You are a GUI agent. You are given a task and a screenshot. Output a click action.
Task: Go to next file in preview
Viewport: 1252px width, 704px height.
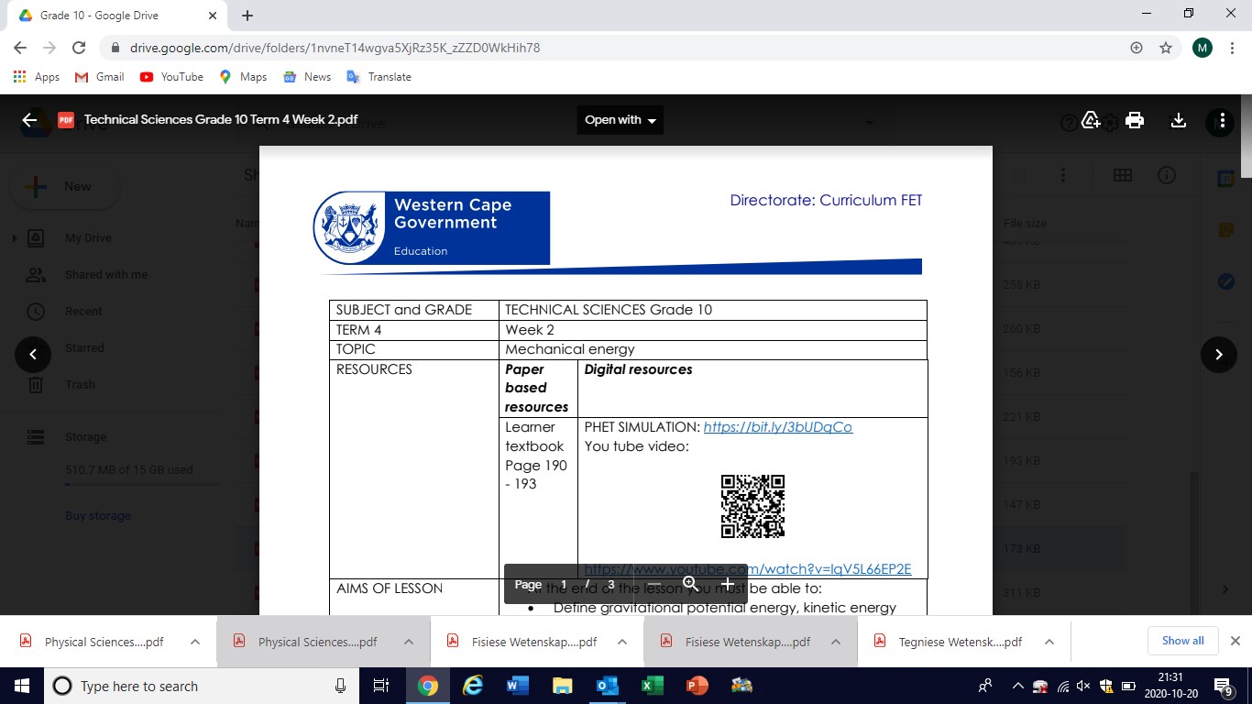(x=1219, y=354)
